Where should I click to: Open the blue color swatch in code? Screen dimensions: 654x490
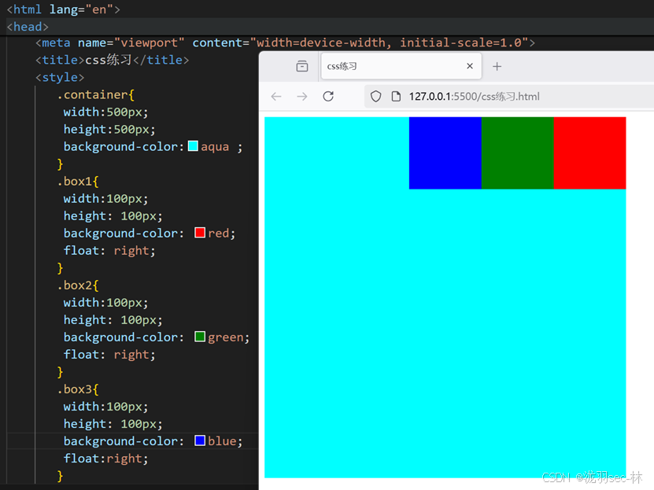tap(200, 440)
